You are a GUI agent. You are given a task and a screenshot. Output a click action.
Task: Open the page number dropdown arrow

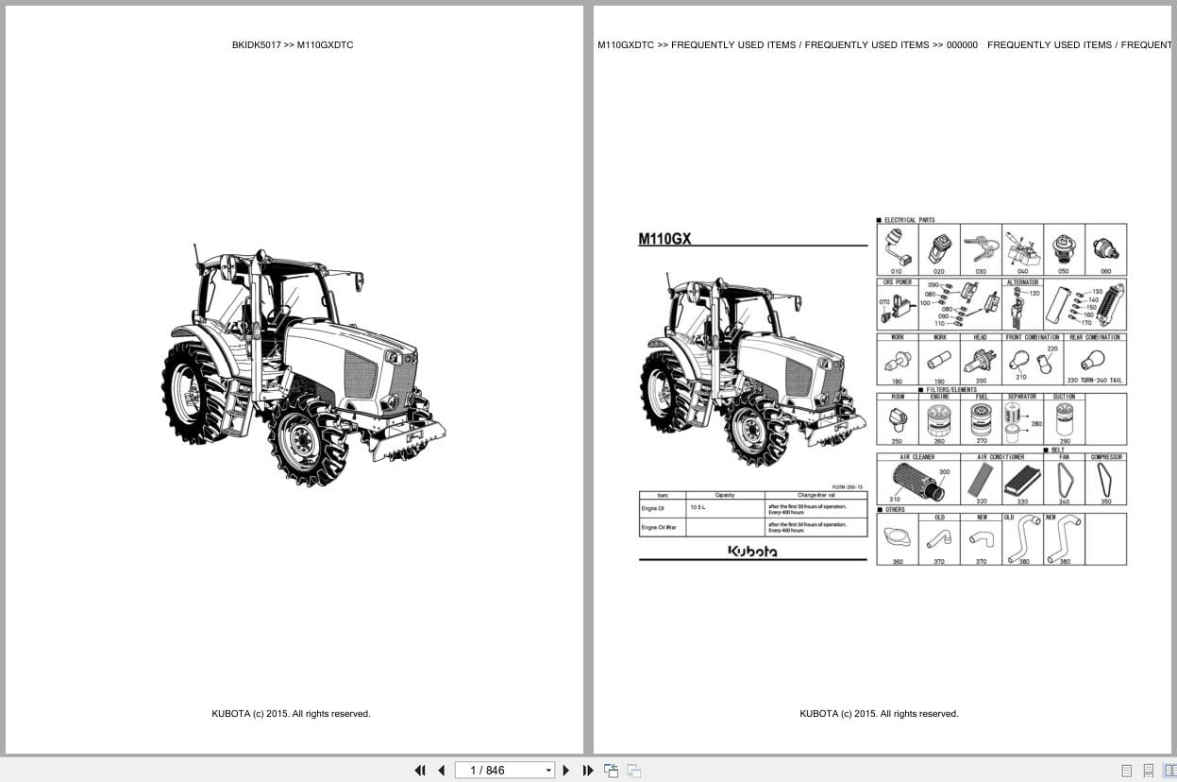548,771
